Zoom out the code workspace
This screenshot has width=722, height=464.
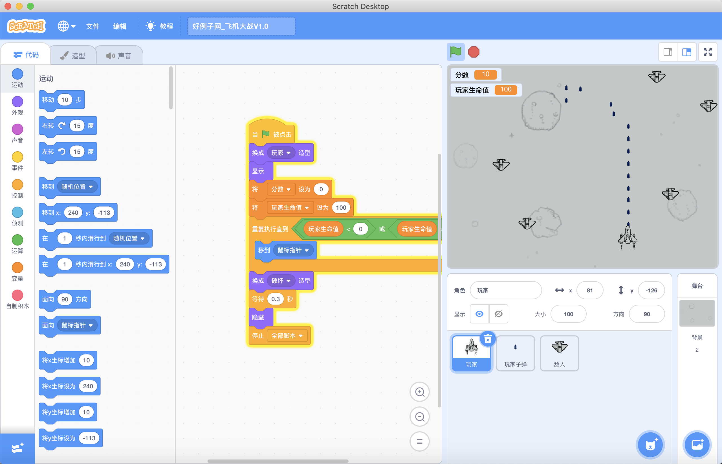click(420, 417)
